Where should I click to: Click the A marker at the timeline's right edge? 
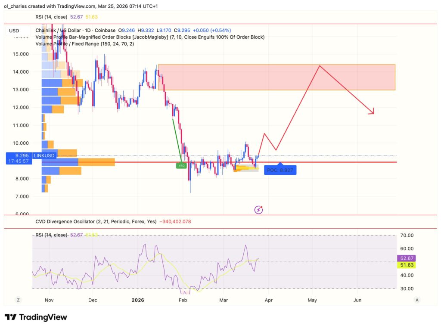[x=417, y=300]
